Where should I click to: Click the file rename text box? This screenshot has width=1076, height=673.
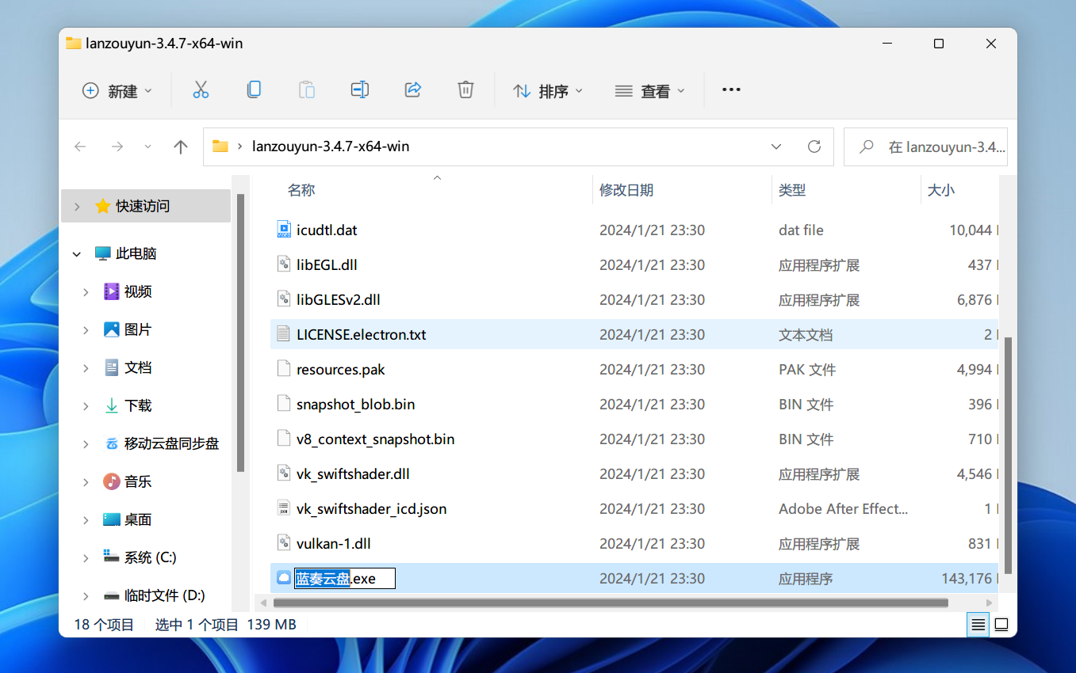click(x=345, y=579)
